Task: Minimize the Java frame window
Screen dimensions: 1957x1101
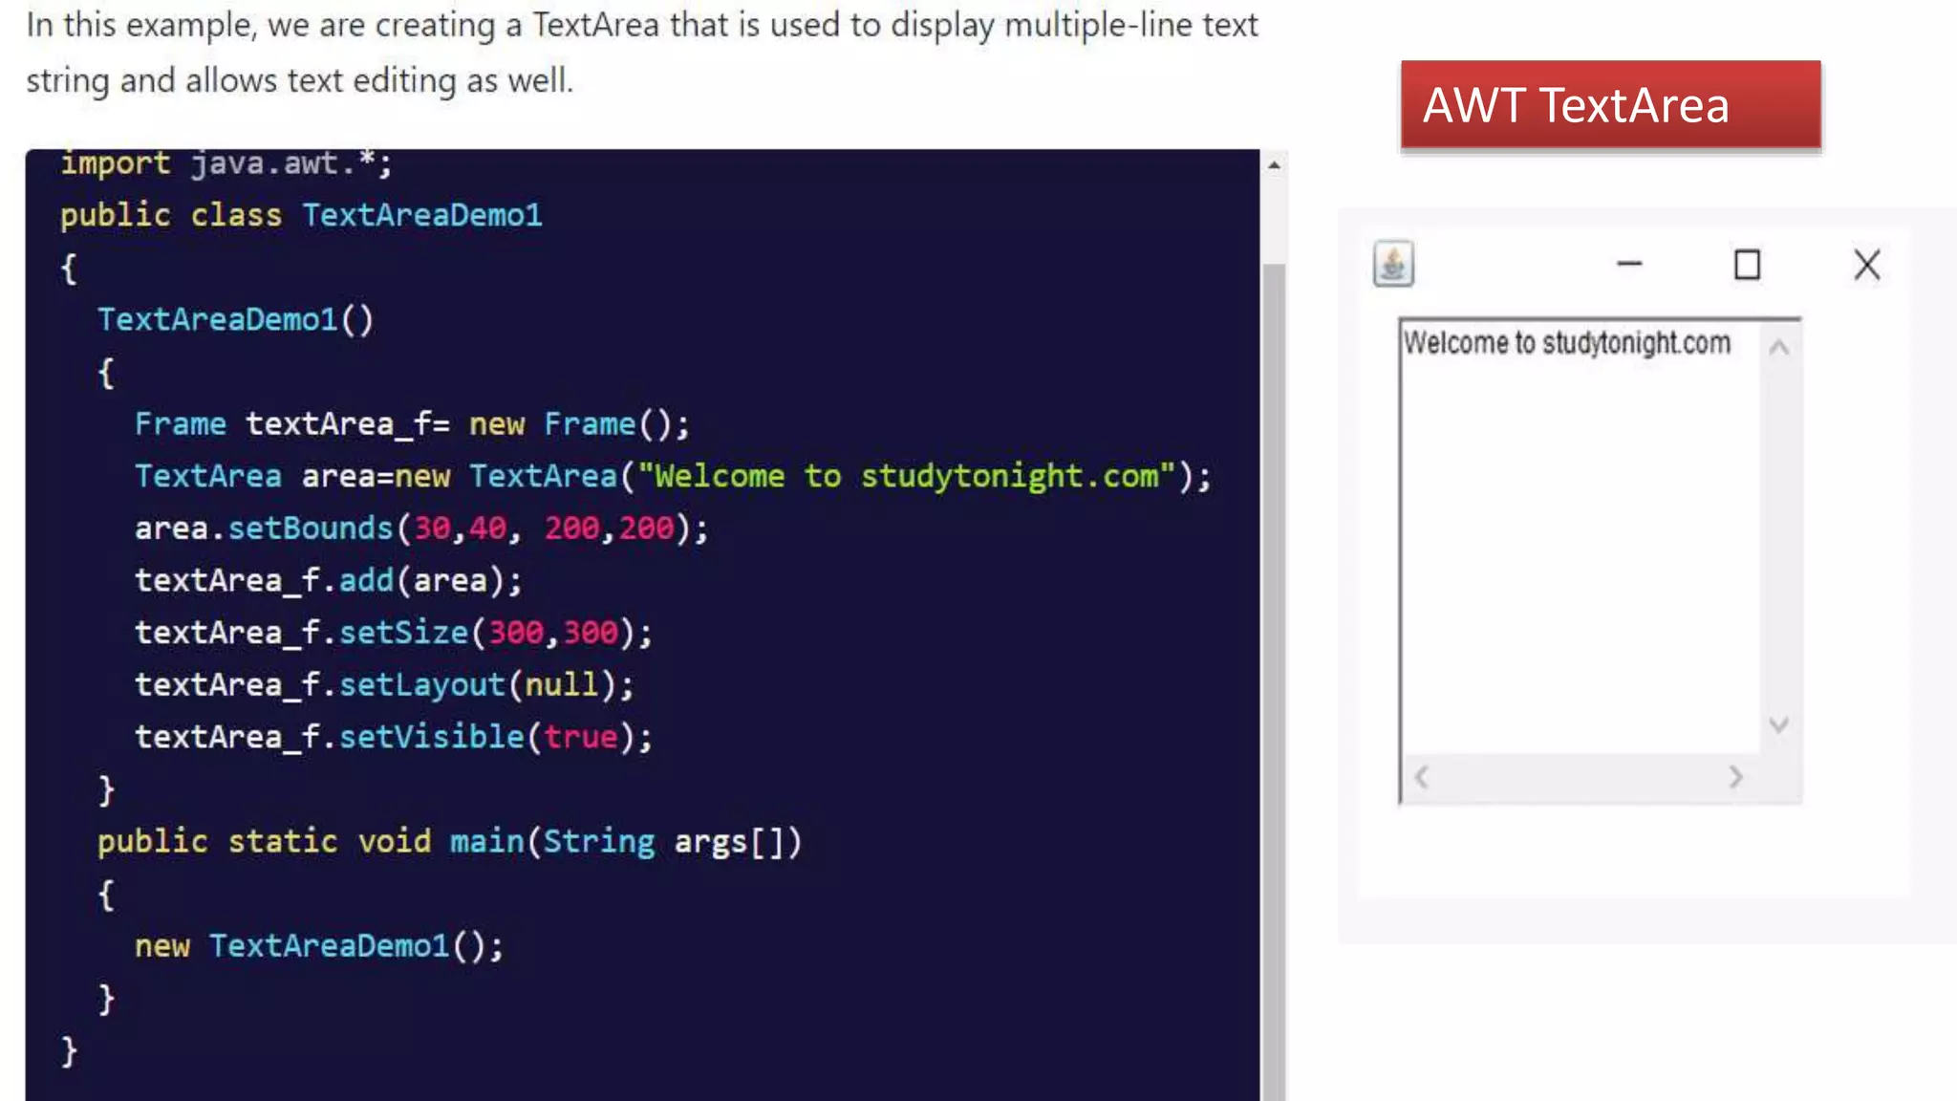Action: click(x=1629, y=265)
